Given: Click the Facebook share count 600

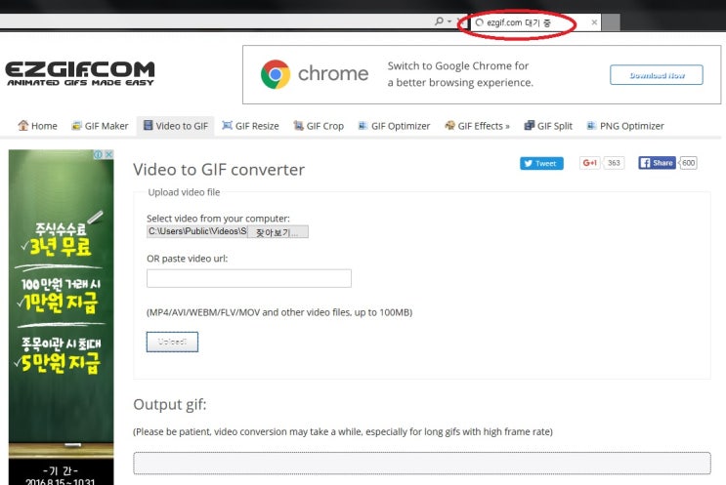Looking at the screenshot, I should [689, 163].
